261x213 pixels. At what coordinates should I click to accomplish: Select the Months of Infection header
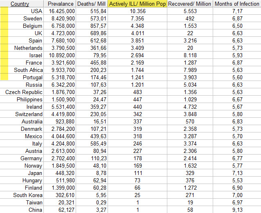[x=237, y=4]
